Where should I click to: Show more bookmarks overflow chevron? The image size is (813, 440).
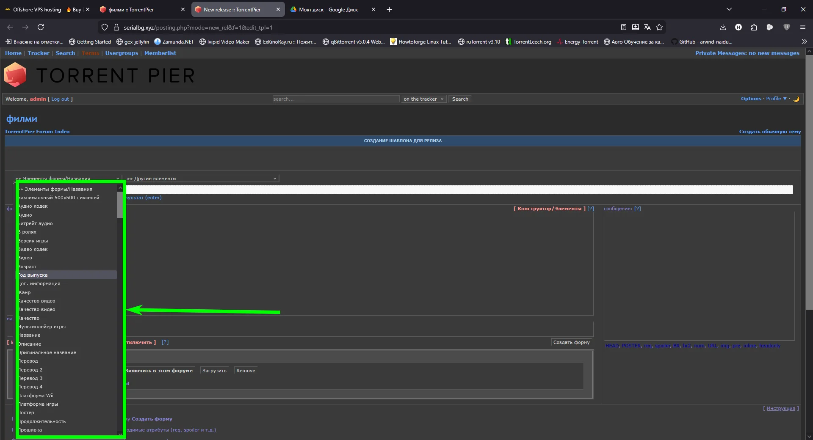click(x=804, y=41)
